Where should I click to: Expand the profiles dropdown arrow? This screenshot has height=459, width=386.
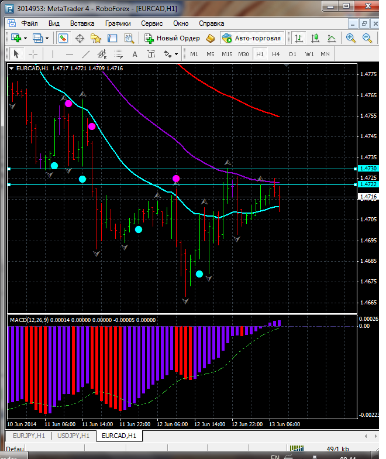47,38
